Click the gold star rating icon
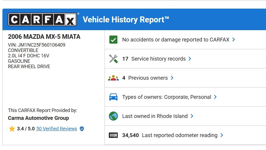Viewport: 266px width, 150px height. coord(12,129)
